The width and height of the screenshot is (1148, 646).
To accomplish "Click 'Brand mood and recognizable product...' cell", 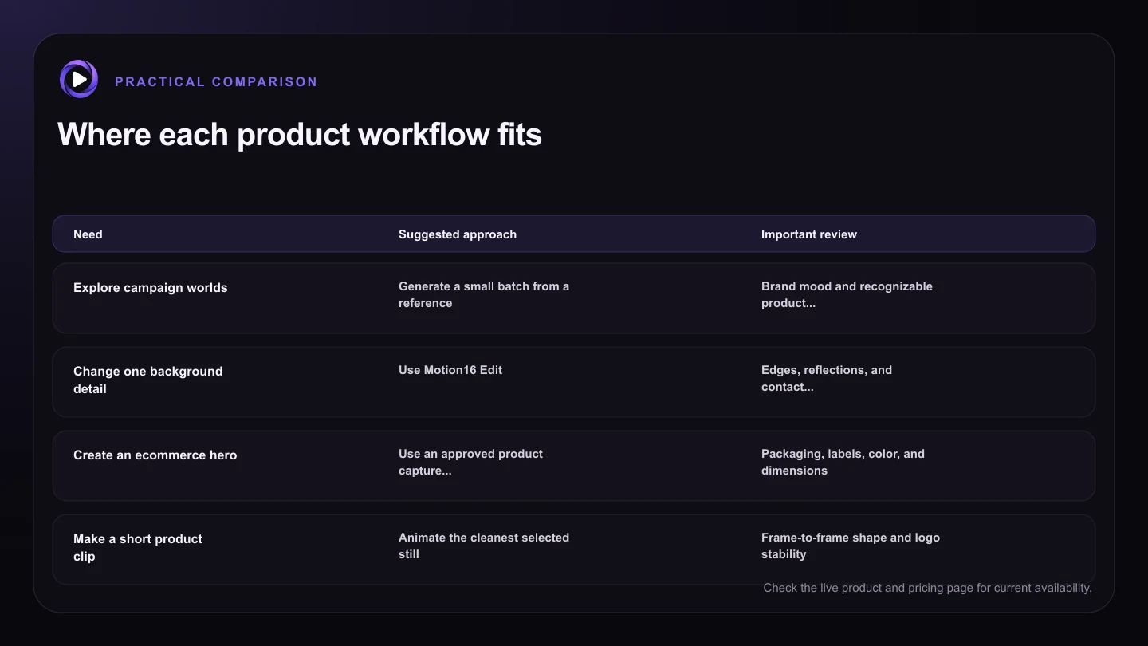I will [x=847, y=294].
